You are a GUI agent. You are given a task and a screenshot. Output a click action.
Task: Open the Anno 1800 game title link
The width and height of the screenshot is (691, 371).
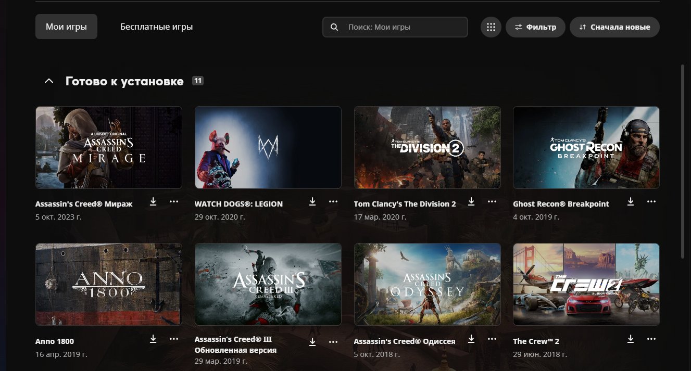pyautogui.click(x=55, y=341)
